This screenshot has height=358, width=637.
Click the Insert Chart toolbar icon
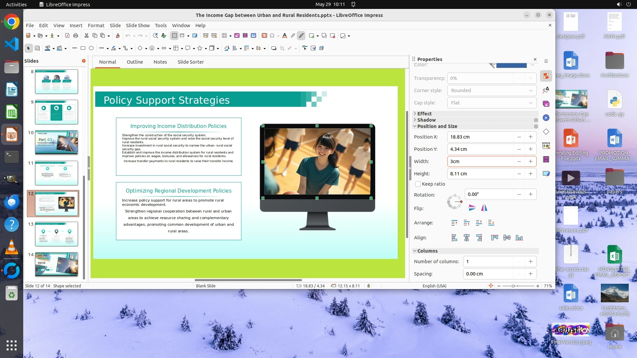[x=253, y=36]
